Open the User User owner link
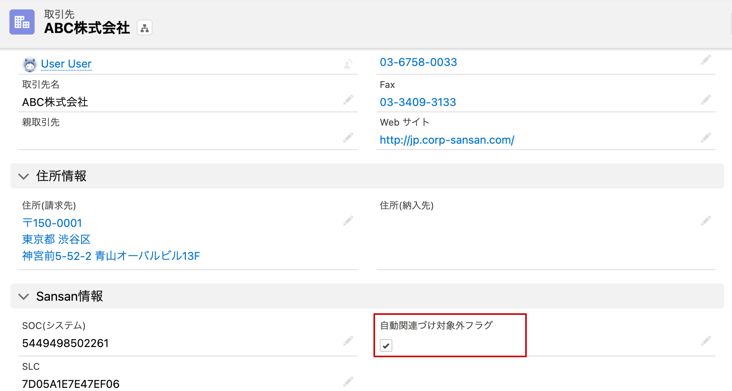Viewport: 732px width, 391px height. pyautogui.click(x=66, y=64)
